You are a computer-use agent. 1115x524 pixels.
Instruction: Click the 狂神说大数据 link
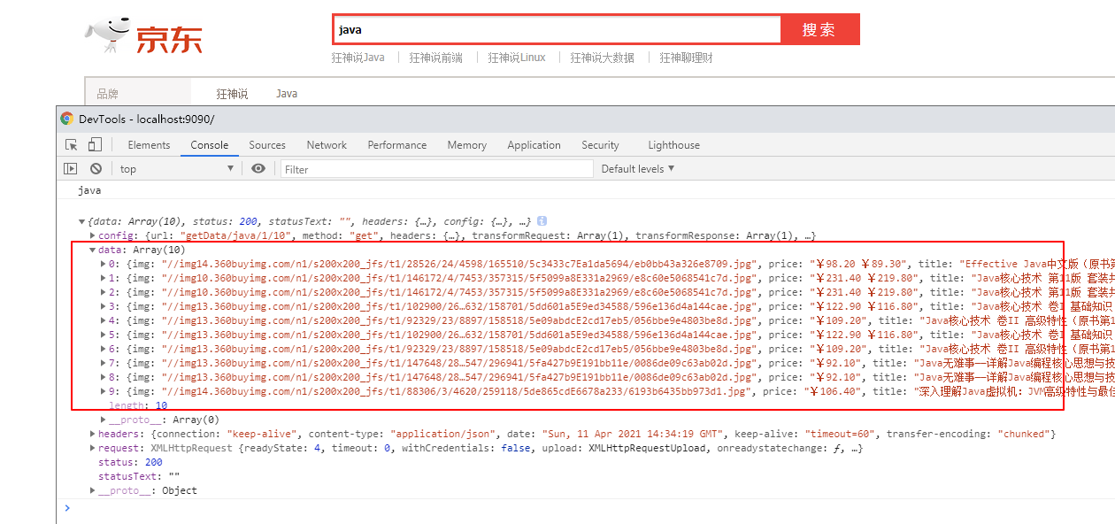(603, 58)
